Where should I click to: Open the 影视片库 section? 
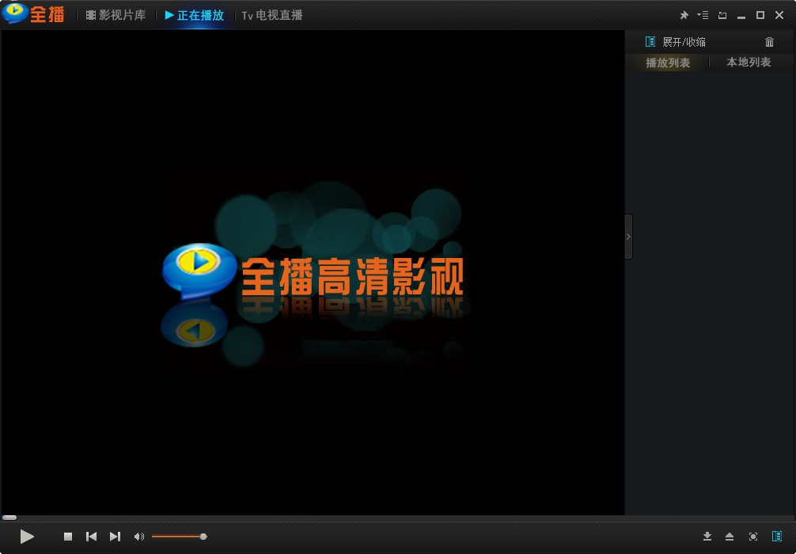116,14
